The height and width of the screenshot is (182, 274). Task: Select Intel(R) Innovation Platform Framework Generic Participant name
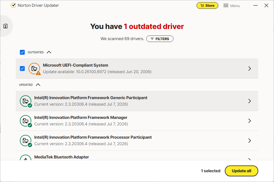[91, 98]
